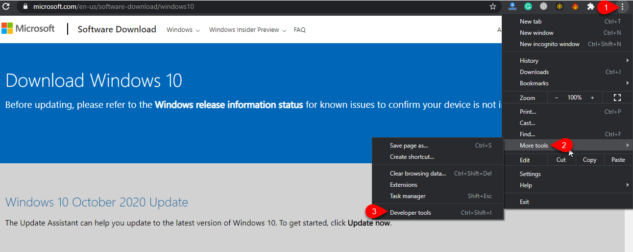Choose Cast... from the menu

click(567, 123)
